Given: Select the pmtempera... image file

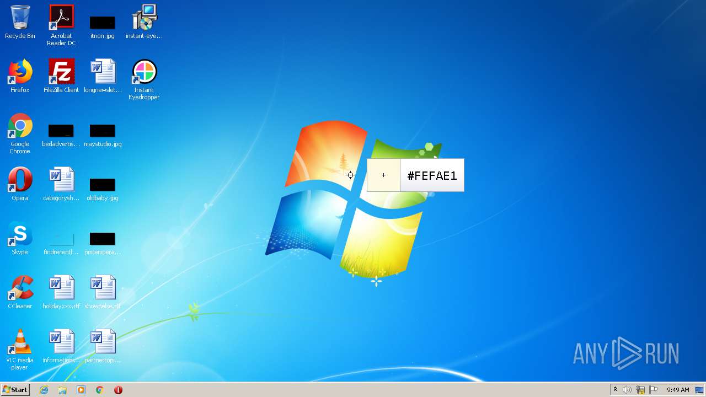Looking at the screenshot, I should [103, 242].
